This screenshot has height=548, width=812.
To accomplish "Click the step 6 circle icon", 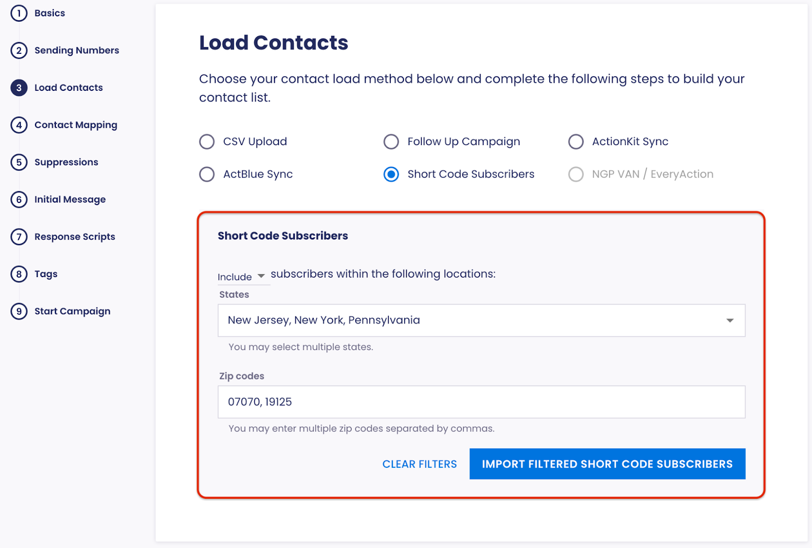I will [19, 199].
